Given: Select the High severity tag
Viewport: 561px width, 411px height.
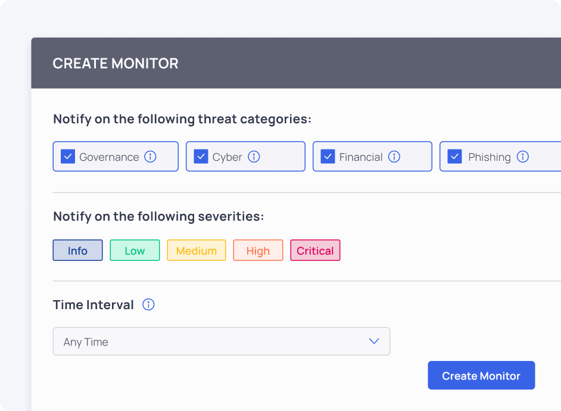Looking at the screenshot, I should tap(258, 251).
